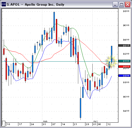The width and height of the screenshot is (132, 128).
Task: Click the 9317 black price label
Action: (124, 46)
